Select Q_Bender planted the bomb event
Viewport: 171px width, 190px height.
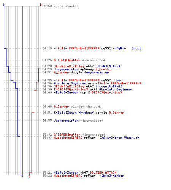click(72, 106)
